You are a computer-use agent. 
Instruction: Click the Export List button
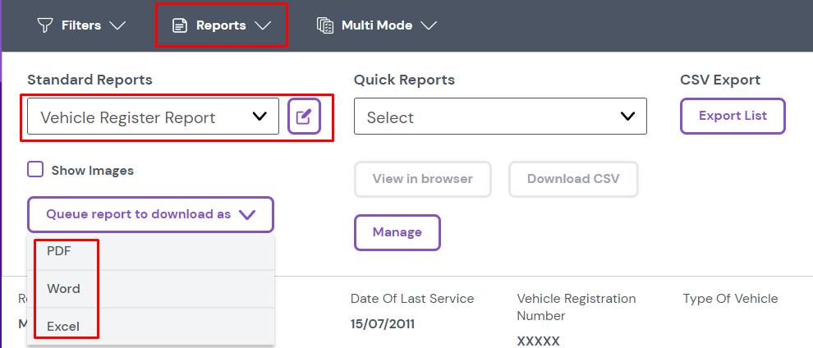tap(733, 116)
